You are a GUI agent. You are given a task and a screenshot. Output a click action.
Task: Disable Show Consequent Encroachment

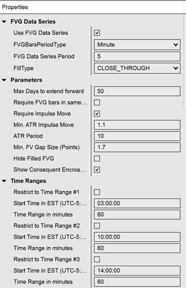(97, 169)
